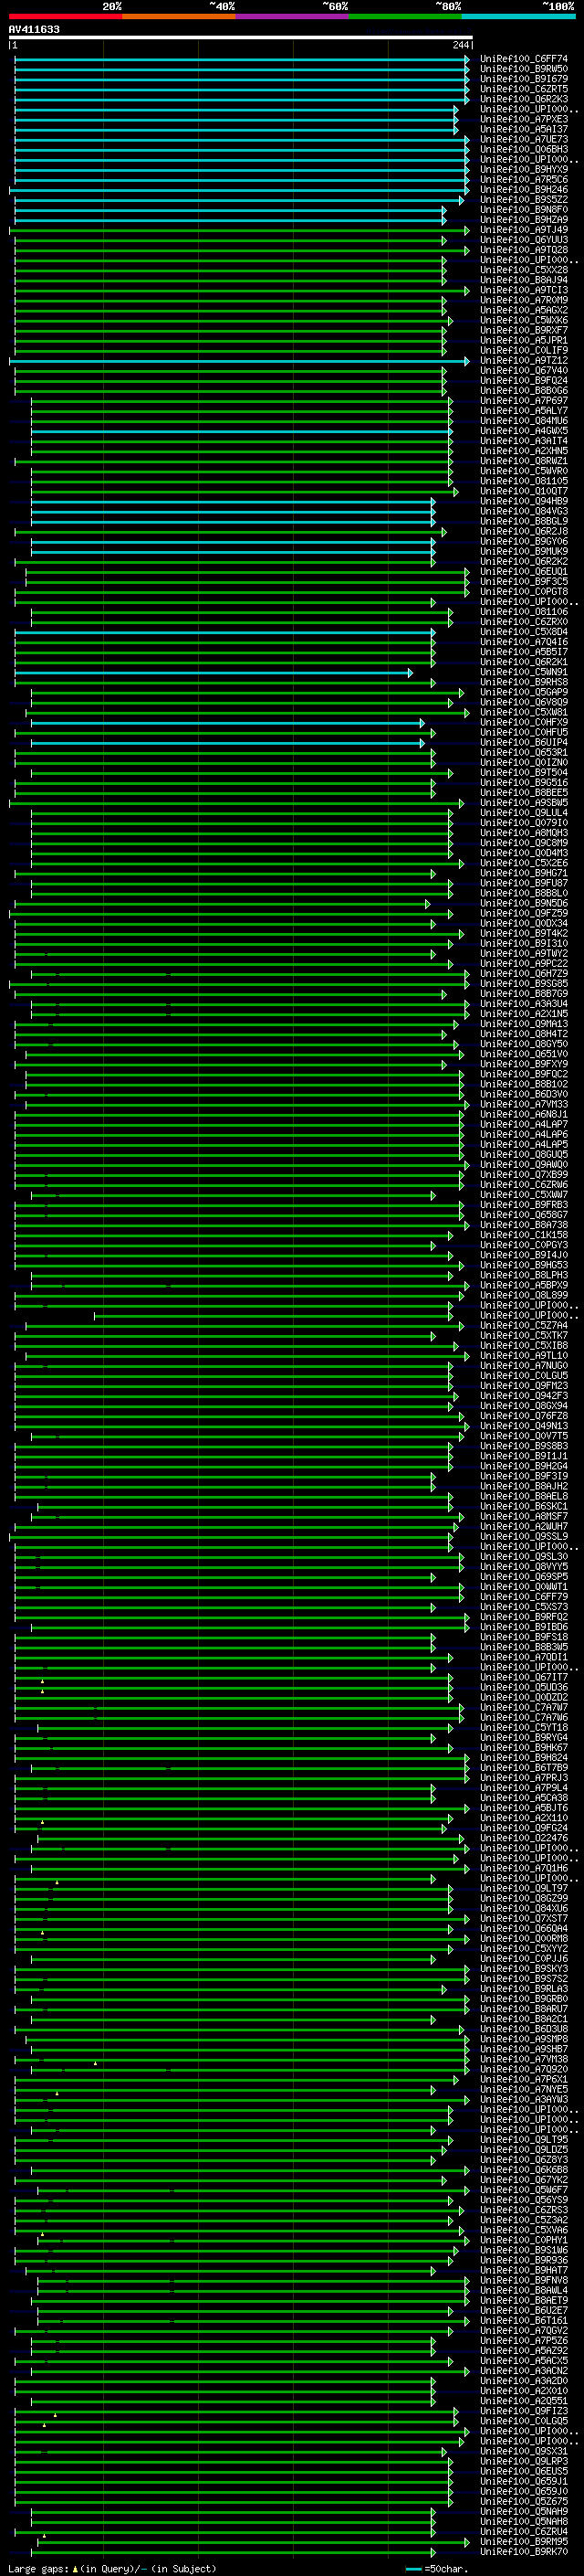The height and width of the screenshot is (2576, 584).
Task: Click the UniRef100_B9RK70 label
Action: click(524, 2551)
